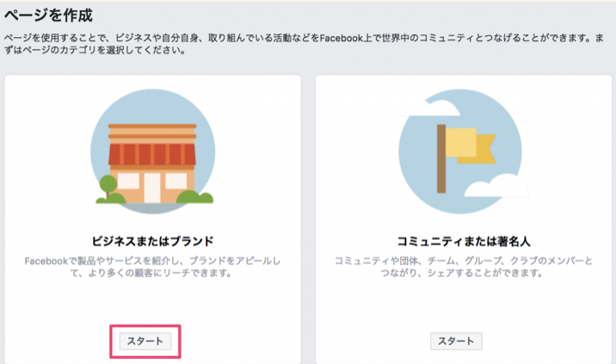Select the storefront illustration icon

153,151
